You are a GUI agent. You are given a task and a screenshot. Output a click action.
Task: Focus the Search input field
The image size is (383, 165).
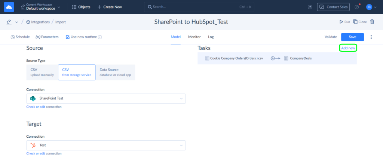click(199, 7)
